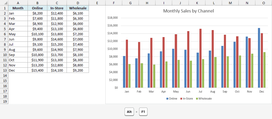Select cell with $7,900 Wholesale value
This screenshot has height=119, width=272.
click(x=78, y=50)
